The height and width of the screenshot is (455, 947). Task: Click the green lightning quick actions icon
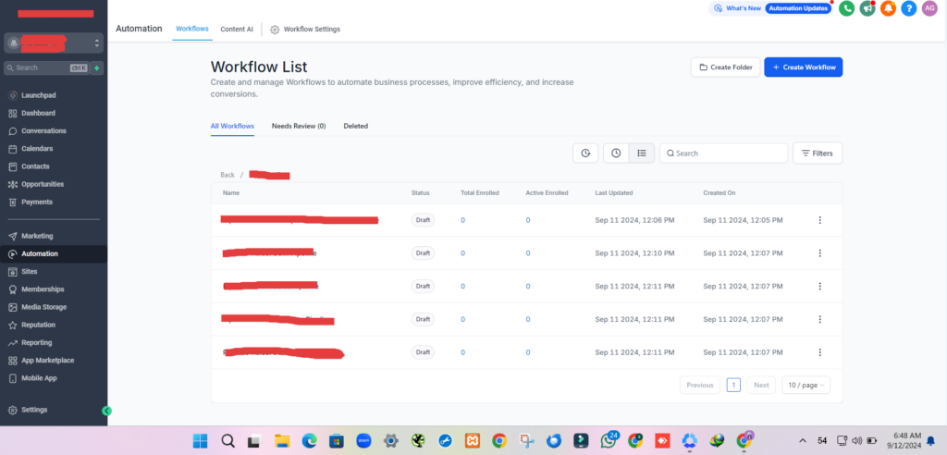pyautogui.click(x=96, y=68)
